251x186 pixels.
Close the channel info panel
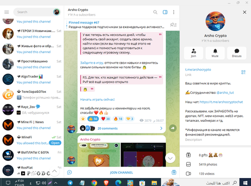(244, 12)
